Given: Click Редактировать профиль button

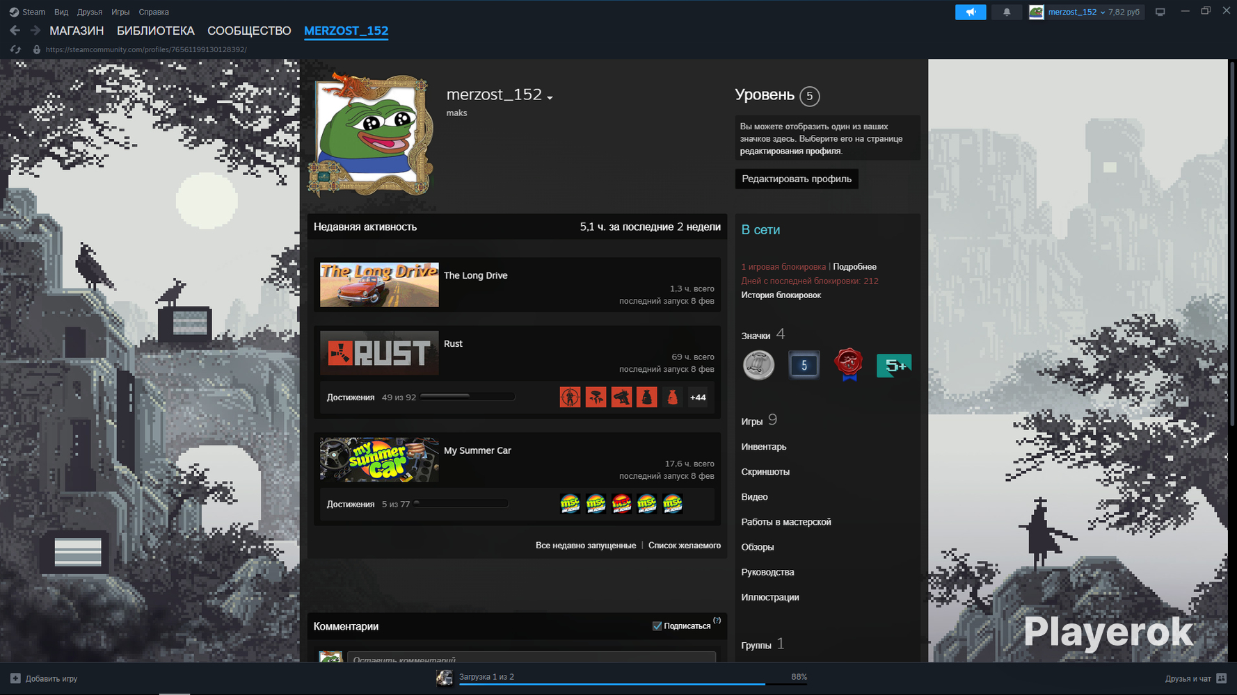Looking at the screenshot, I should (797, 179).
